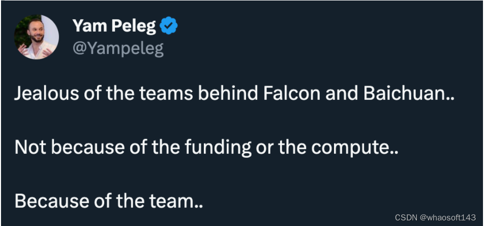Click the word Not starting second line
The width and height of the screenshot is (484, 226).
[x=31, y=147]
